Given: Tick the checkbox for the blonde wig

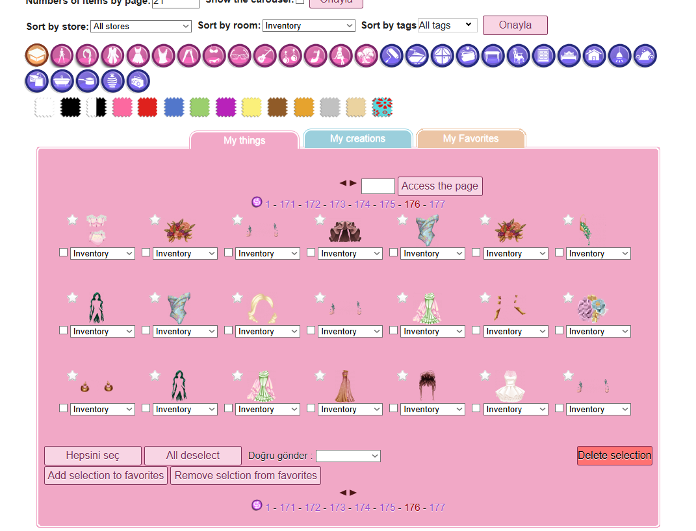Looking at the screenshot, I should tap(229, 330).
